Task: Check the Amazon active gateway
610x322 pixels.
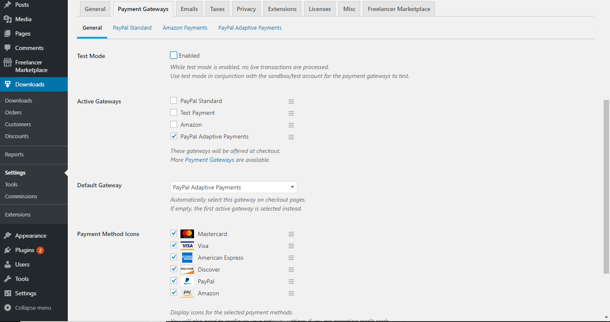Action: pyautogui.click(x=174, y=124)
